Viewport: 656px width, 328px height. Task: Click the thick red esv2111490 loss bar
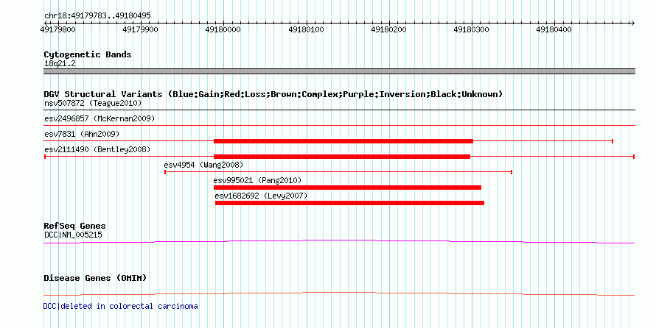pos(342,157)
